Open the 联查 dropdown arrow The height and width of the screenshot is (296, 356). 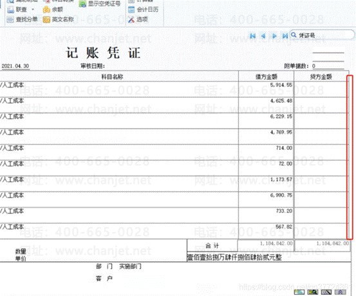click(x=33, y=10)
